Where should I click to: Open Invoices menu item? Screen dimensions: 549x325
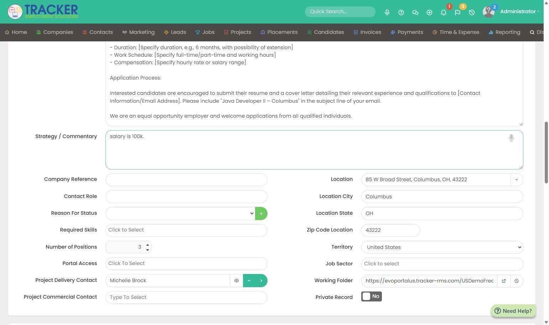coord(367,32)
